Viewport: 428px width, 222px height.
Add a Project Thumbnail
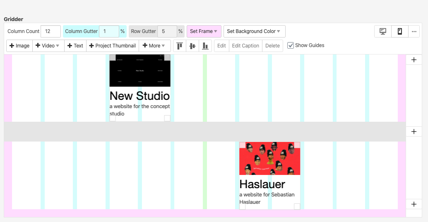tap(113, 46)
